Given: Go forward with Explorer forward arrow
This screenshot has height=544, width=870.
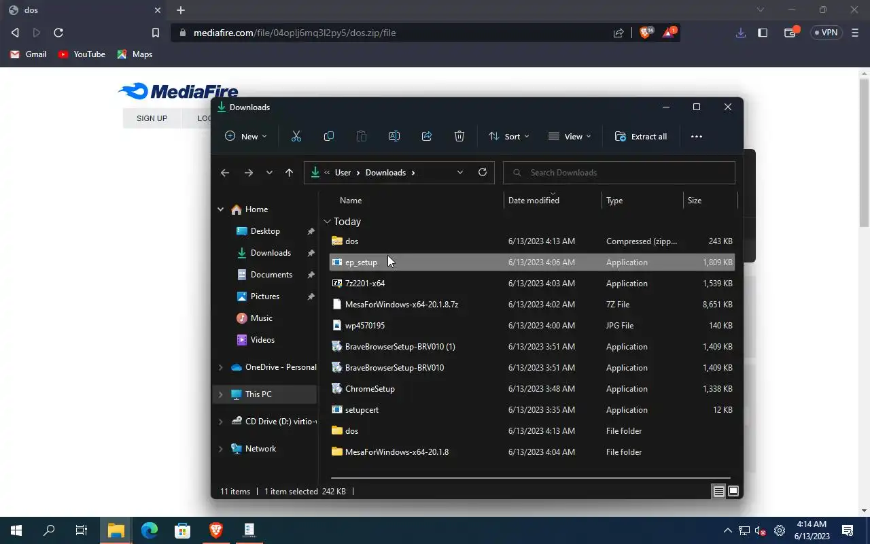Looking at the screenshot, I should (x=249, y=173).
